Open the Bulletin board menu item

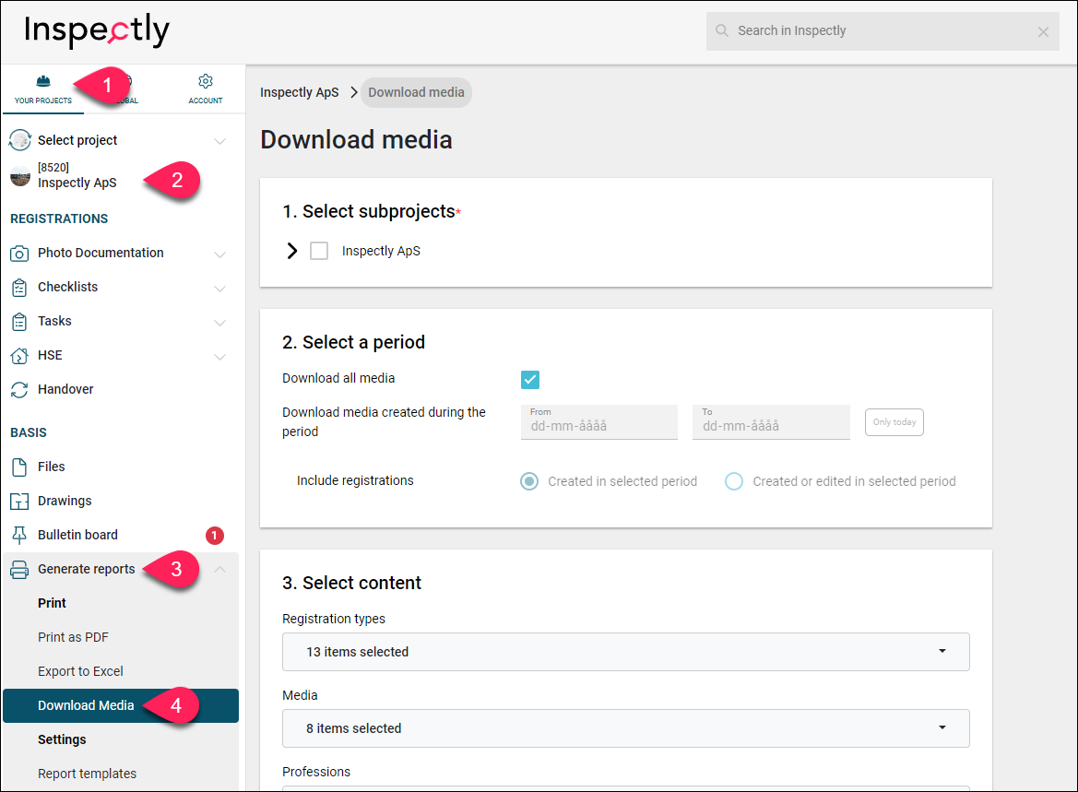[x=77, y=535]
